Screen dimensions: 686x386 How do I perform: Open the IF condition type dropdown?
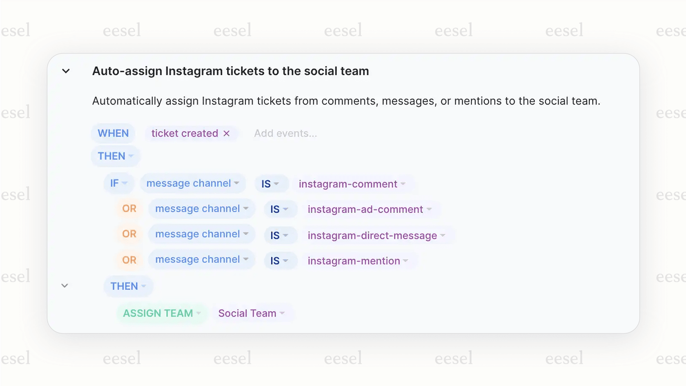tap(119, 183)
